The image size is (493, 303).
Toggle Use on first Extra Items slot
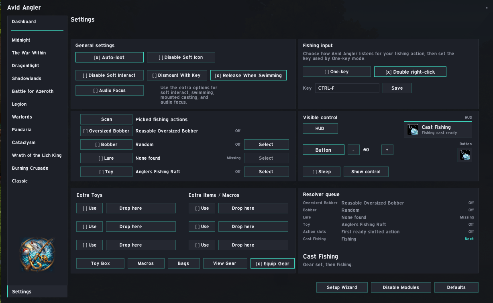click(202, 208)
